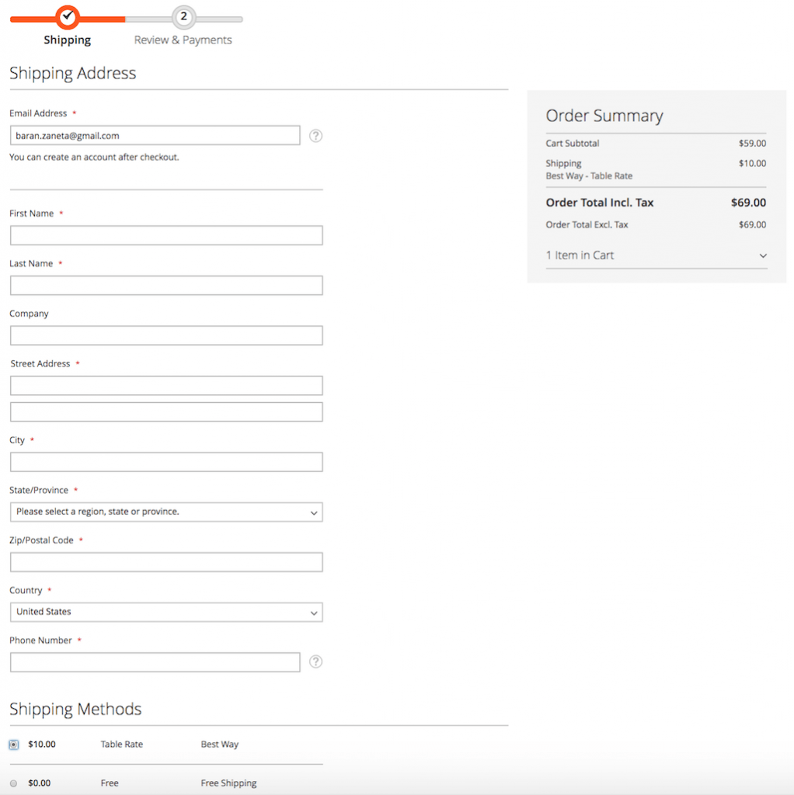Focus the first Street Address line
The image size is (794, 795).
[x=166, y=386]
